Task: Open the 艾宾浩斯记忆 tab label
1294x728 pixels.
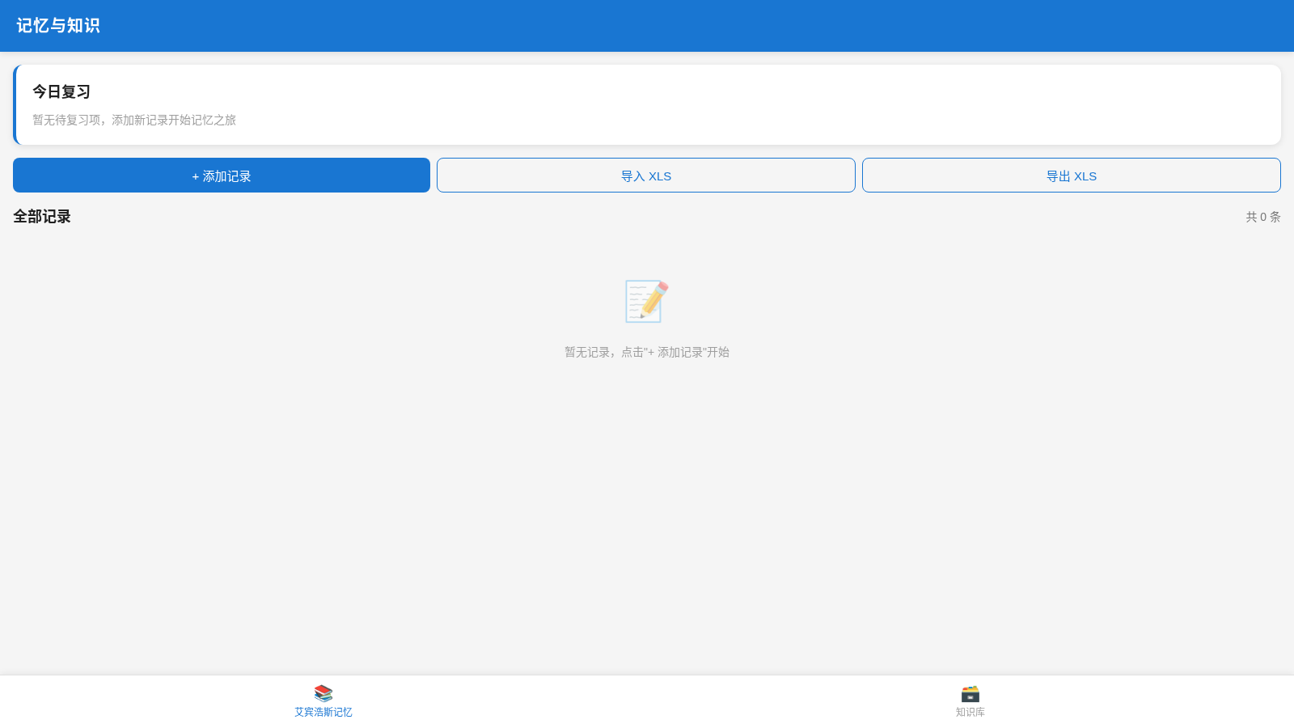Action: click(323, 712)
